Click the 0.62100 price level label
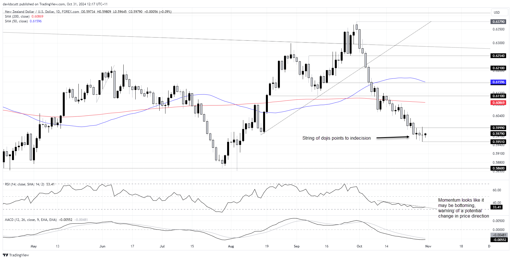This screenshot has height=260, width=512. coord(498,68)
